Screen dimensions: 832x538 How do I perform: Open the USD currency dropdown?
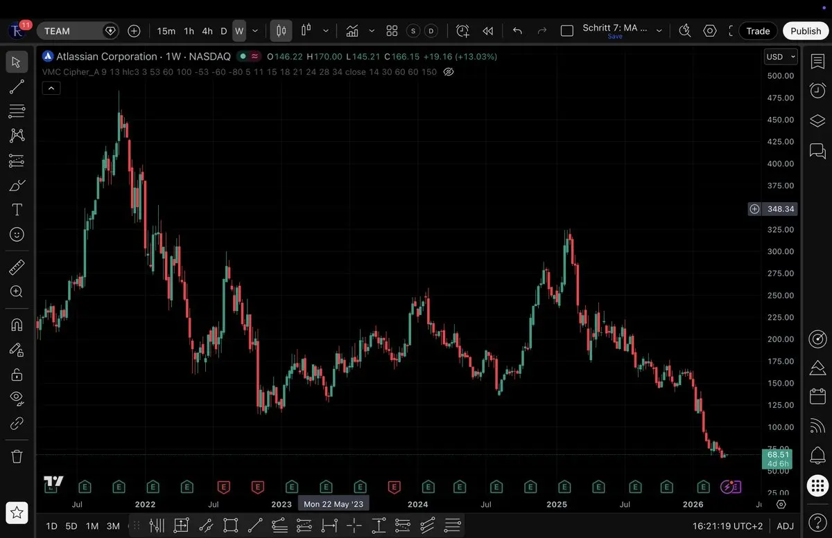tap(780, 57)
